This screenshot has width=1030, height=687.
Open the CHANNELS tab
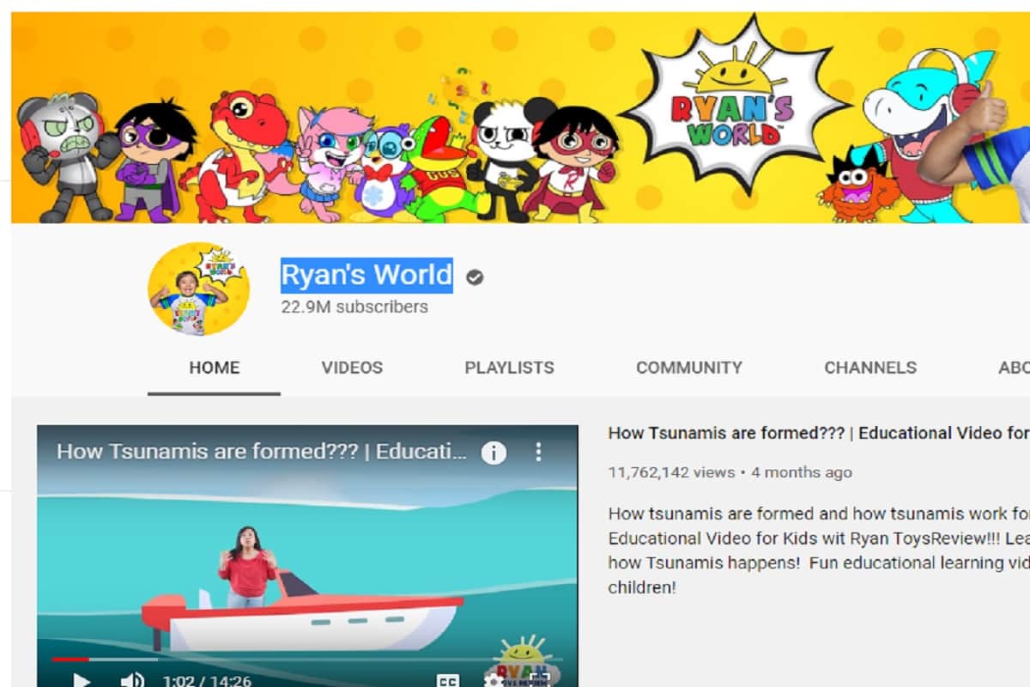[870, 368]
